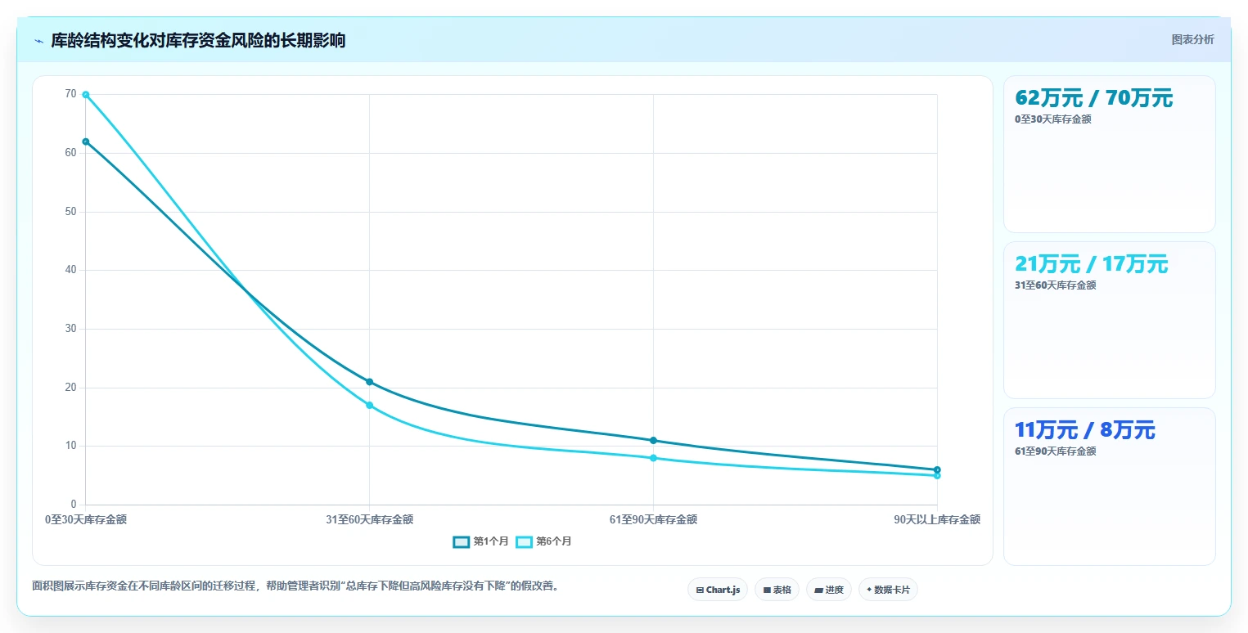The image size is (1248, 633).
Task: Click the 进度 tag
Action: pyautogui.click(x=829, y=590)
